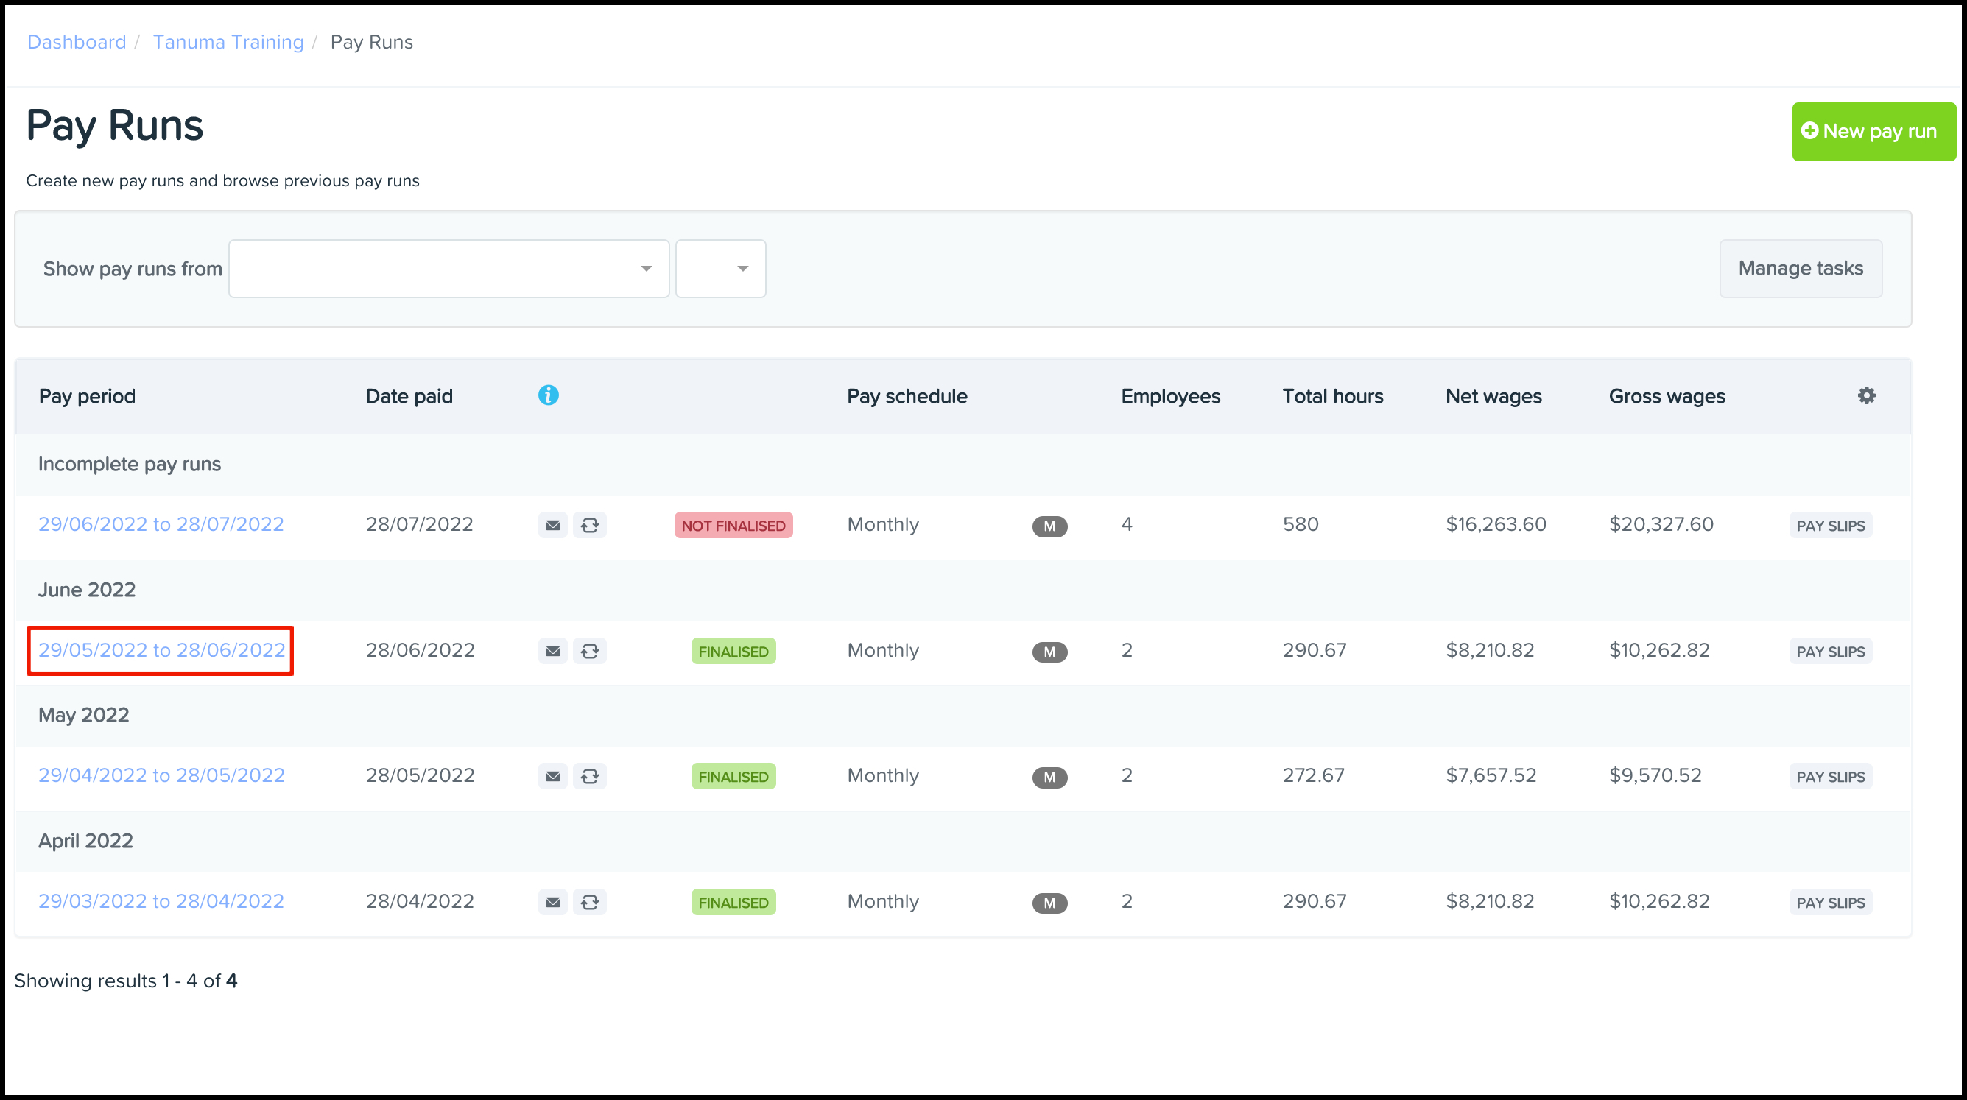Click the New pay run button
Screen dimensions: 1967x1100
click(x=1873, y=131)
